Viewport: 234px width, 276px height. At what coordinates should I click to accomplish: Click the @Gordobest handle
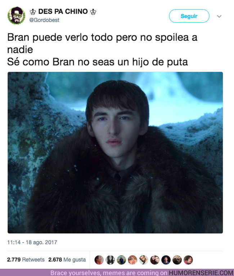tap(44, 20)
